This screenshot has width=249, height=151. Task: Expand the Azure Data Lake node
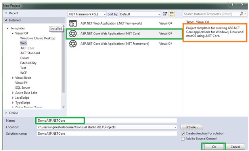[x=13, y=93]
